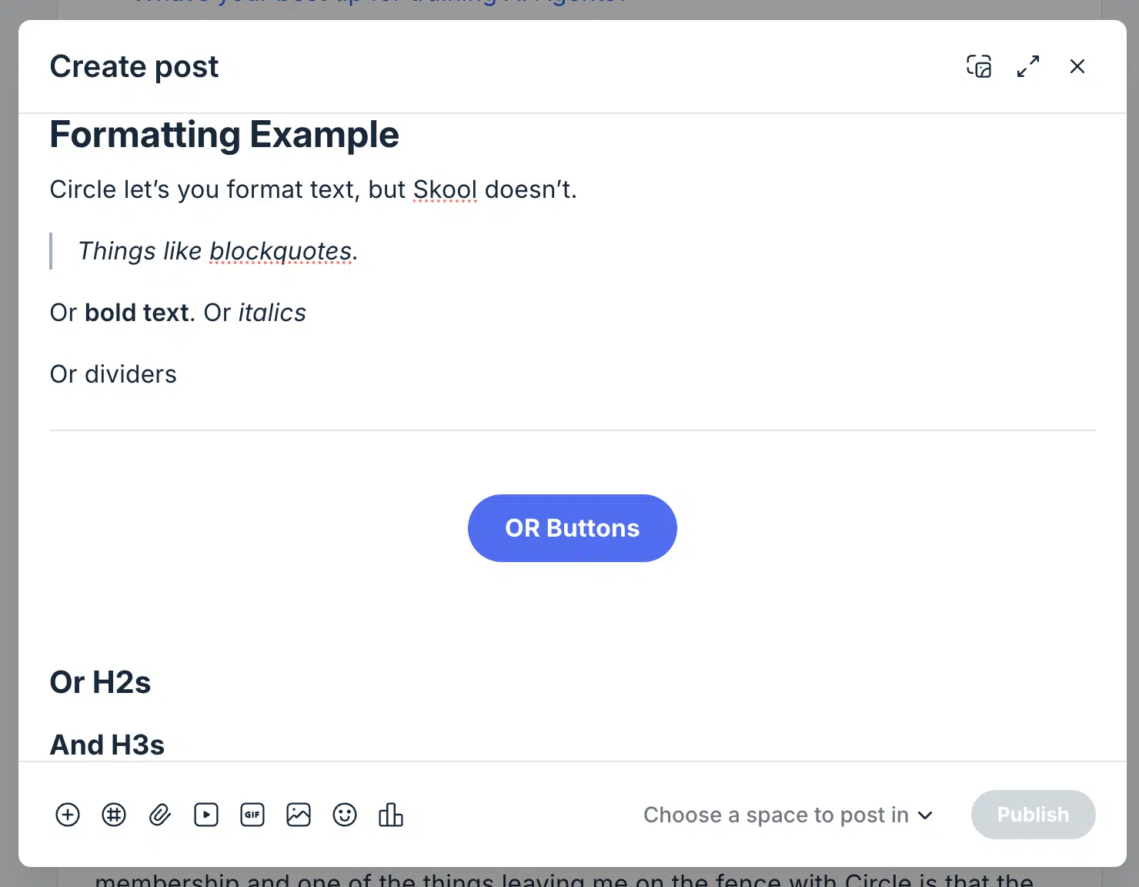Insert a video using play icon
1139x887 pixels.
tap(206, 815)
